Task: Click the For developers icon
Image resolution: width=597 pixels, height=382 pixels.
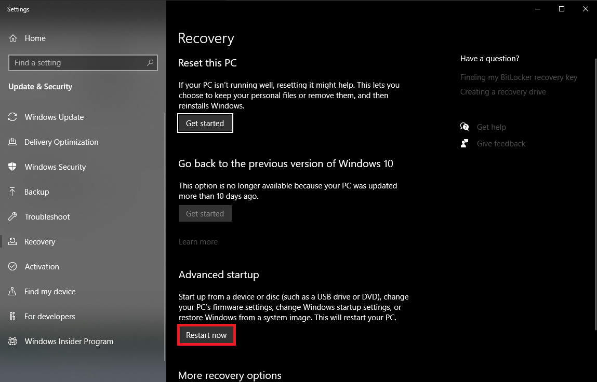Action: [13, 317]
